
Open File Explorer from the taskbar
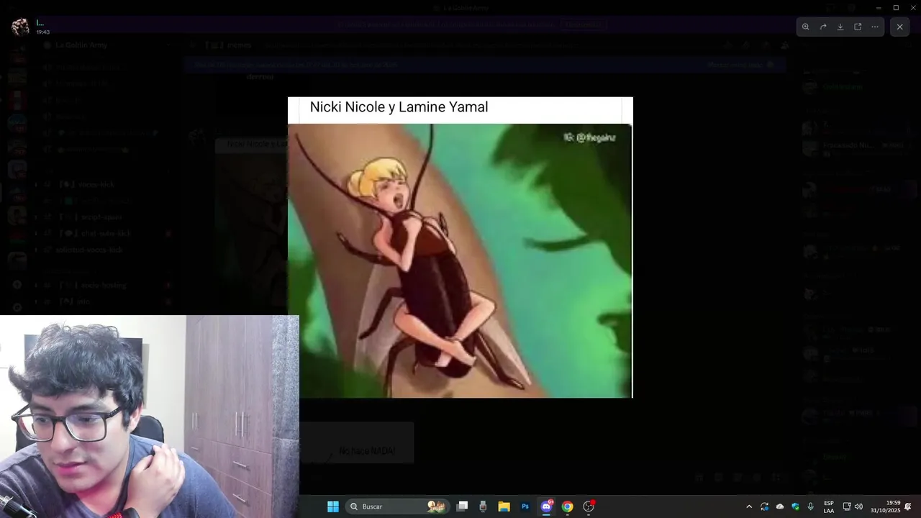504,506
